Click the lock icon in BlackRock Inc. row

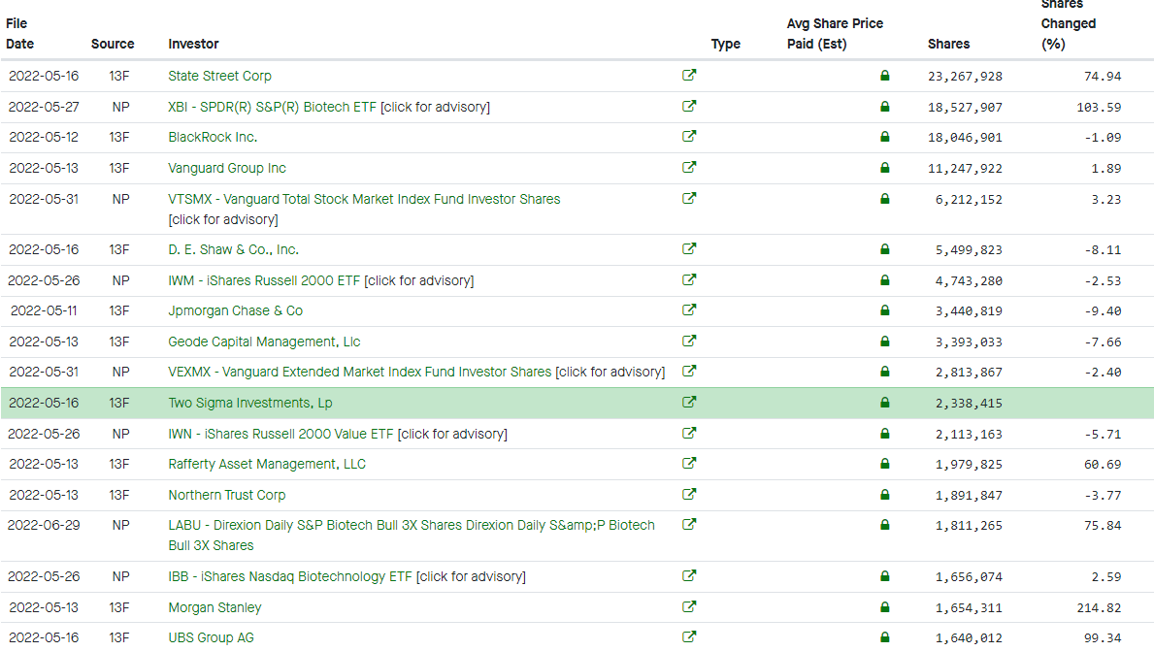pos(884,136)
